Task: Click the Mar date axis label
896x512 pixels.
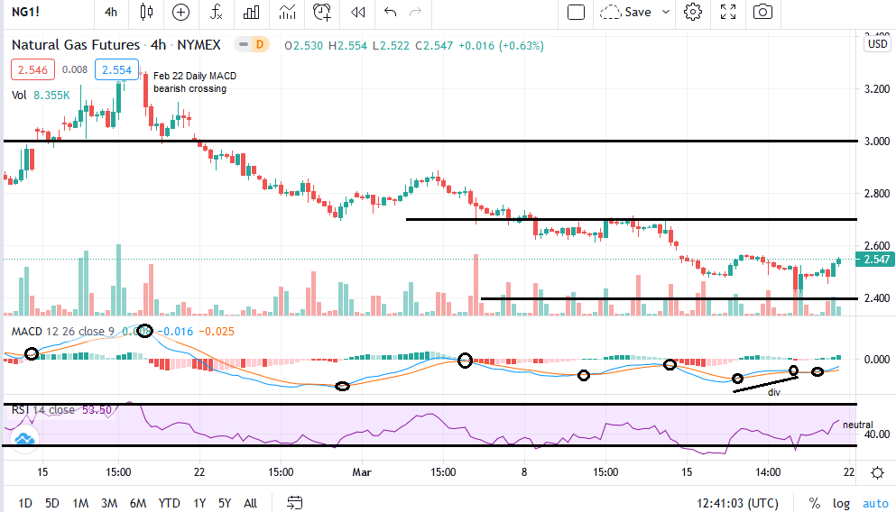Action: 361,472
